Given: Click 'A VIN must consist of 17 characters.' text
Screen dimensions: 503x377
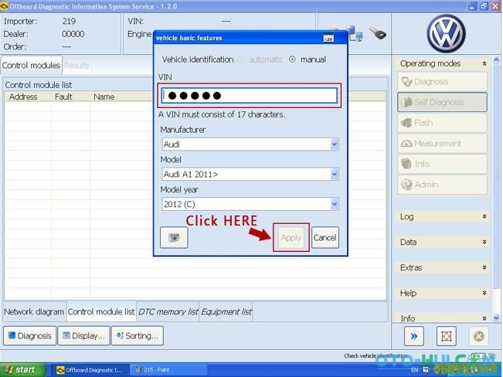Looking at the screenshot, I should [x=221, y=114].
